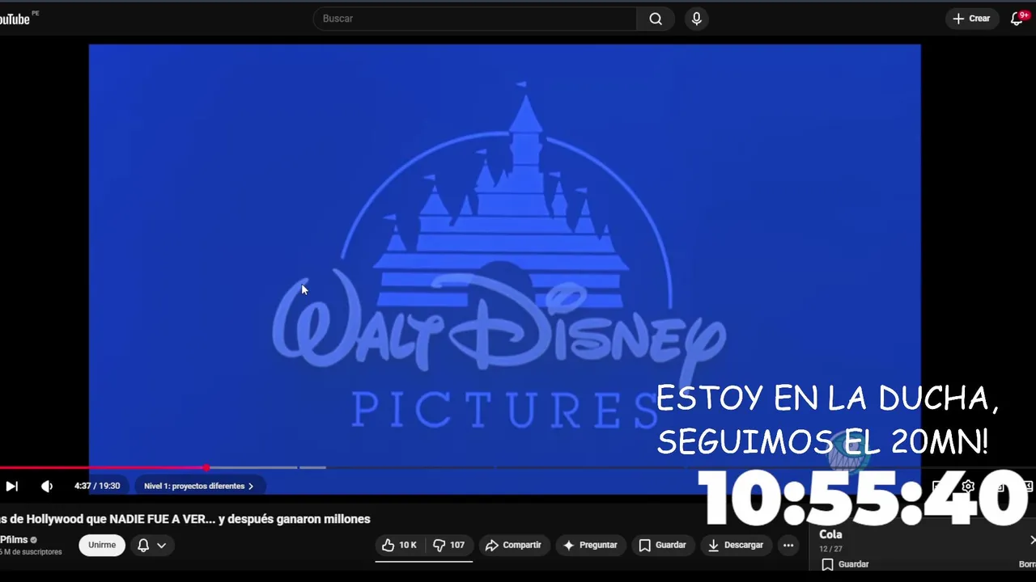The height and width of the screenshot is (582, 1036).
Task: Click the red progress bar scrubber
Action: (x=206, y=467)
